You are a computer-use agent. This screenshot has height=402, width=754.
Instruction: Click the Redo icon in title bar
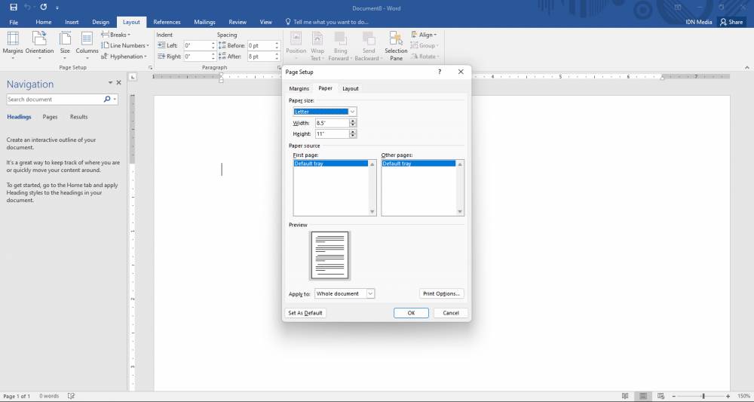pos(44,8)
